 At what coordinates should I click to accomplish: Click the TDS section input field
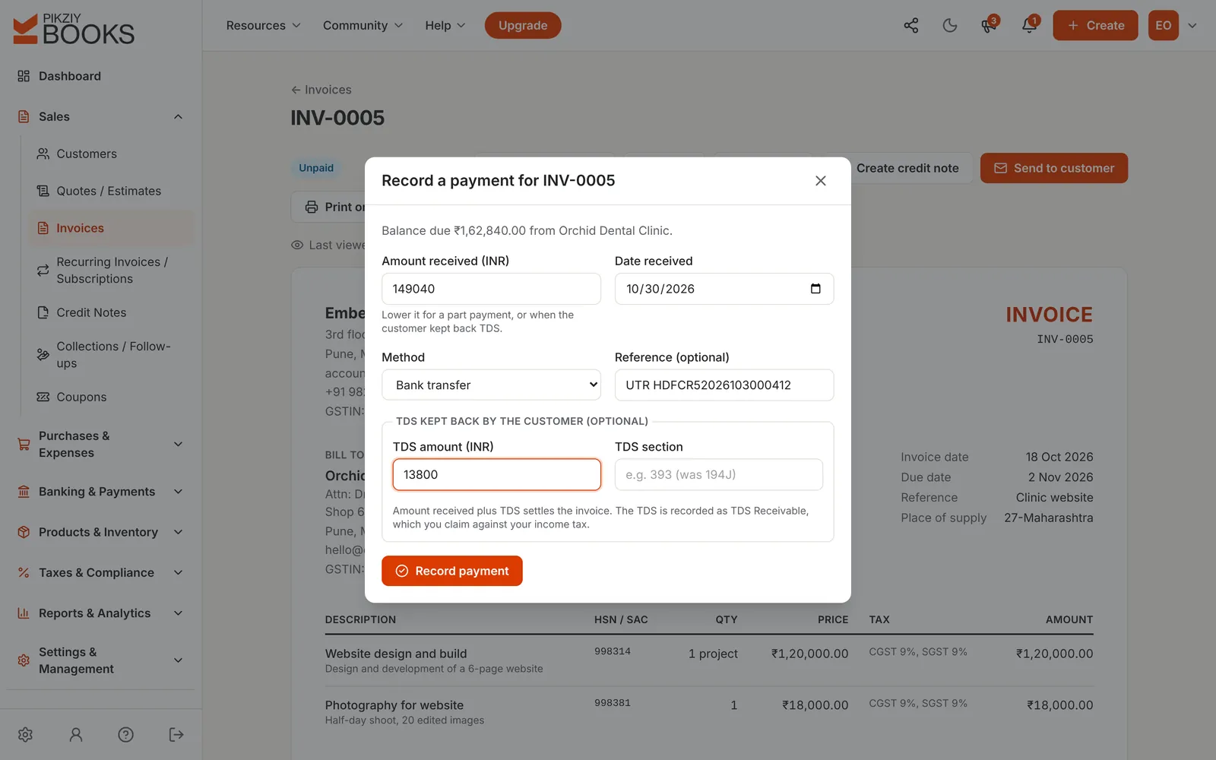coord(719,474)
